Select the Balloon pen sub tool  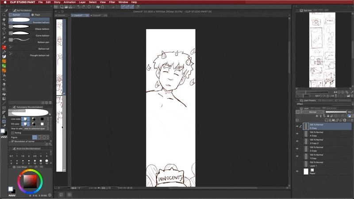pos(29,40)
